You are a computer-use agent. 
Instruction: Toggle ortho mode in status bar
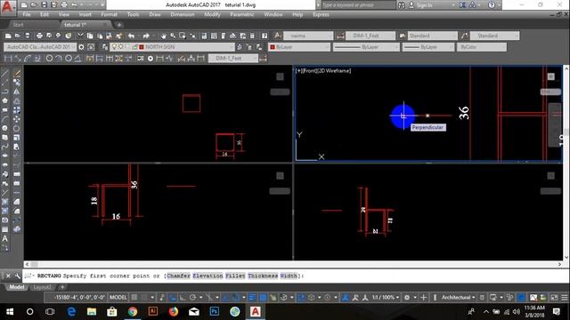182,298
